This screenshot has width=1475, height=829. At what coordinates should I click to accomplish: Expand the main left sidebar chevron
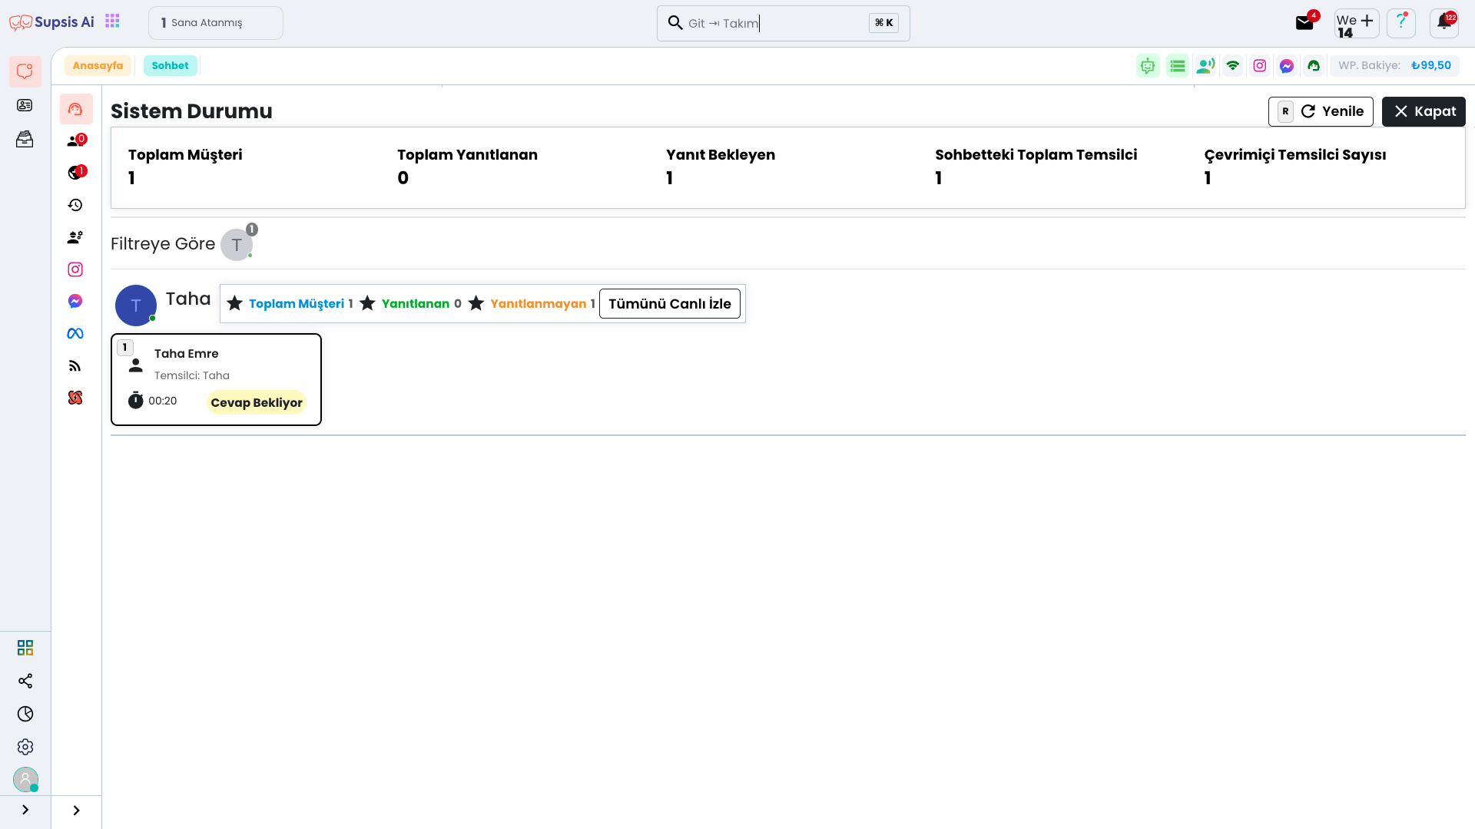pos(25,810)
